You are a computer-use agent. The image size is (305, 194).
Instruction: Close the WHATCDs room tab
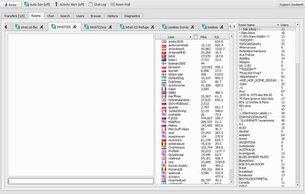coord(75,27)
